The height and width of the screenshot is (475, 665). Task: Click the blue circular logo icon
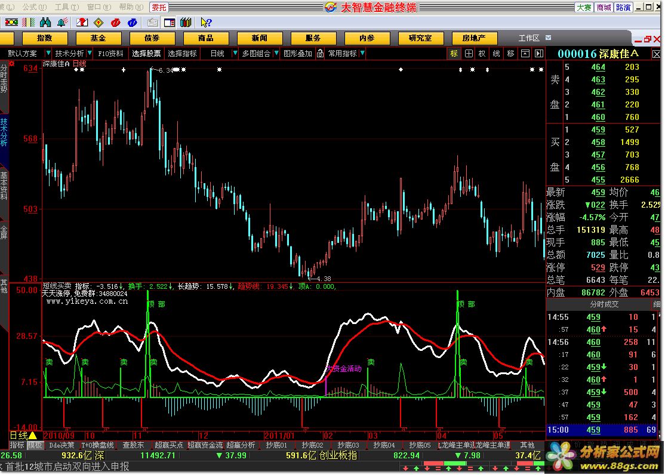pyautogui.click(x=133, y=23)
